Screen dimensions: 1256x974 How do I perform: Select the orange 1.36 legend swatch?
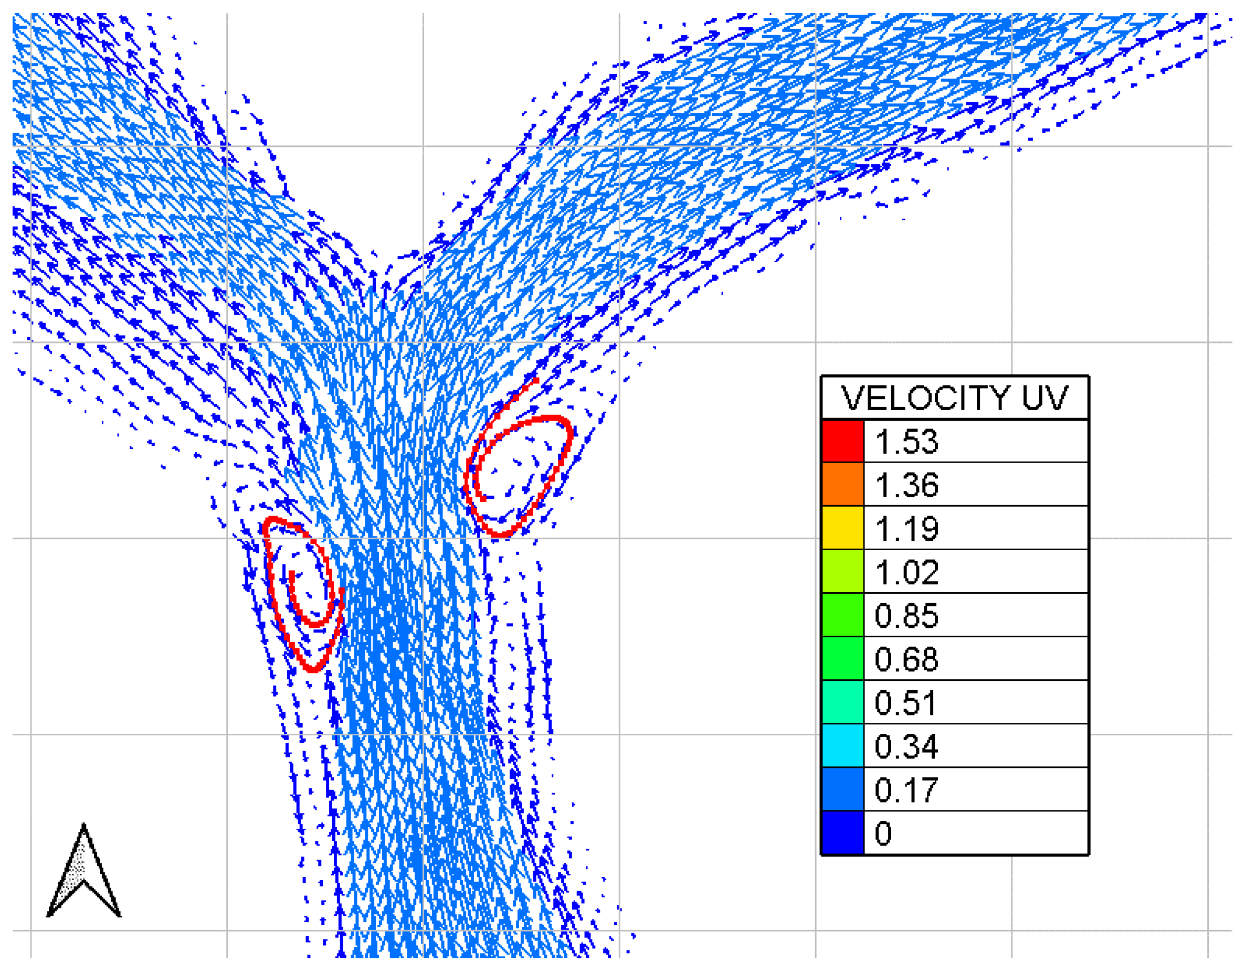pos(843,485)
